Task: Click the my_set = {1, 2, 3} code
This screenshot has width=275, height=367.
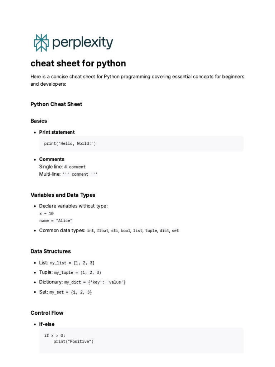Action: 71,292
